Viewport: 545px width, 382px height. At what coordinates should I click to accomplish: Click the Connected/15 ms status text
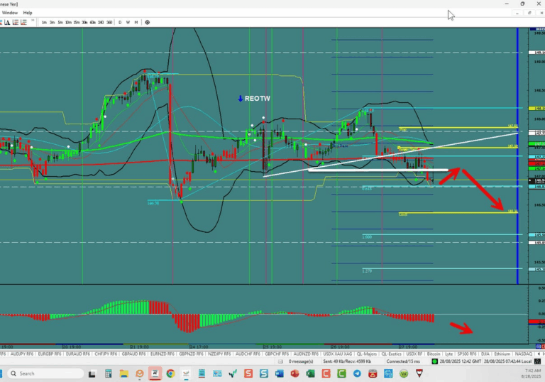[x=403, y=361]
